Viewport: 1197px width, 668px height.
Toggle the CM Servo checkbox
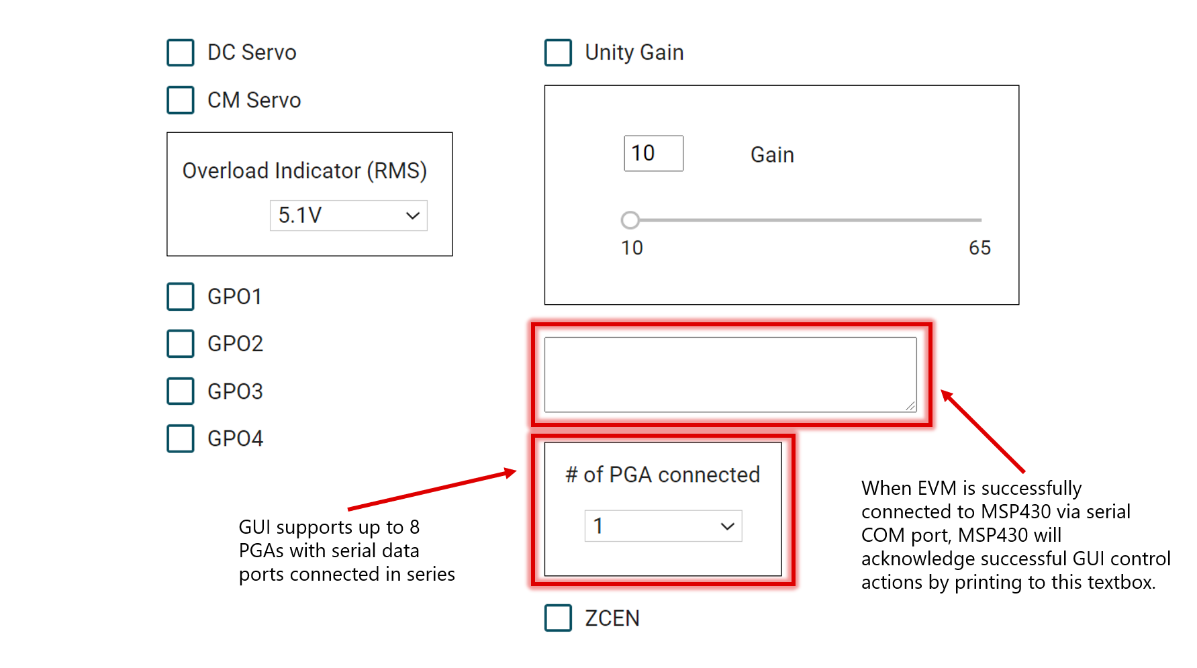[x=181, y=100]
